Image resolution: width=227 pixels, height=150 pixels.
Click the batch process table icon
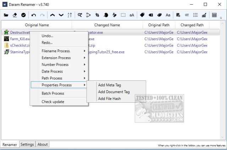[214, 15]
